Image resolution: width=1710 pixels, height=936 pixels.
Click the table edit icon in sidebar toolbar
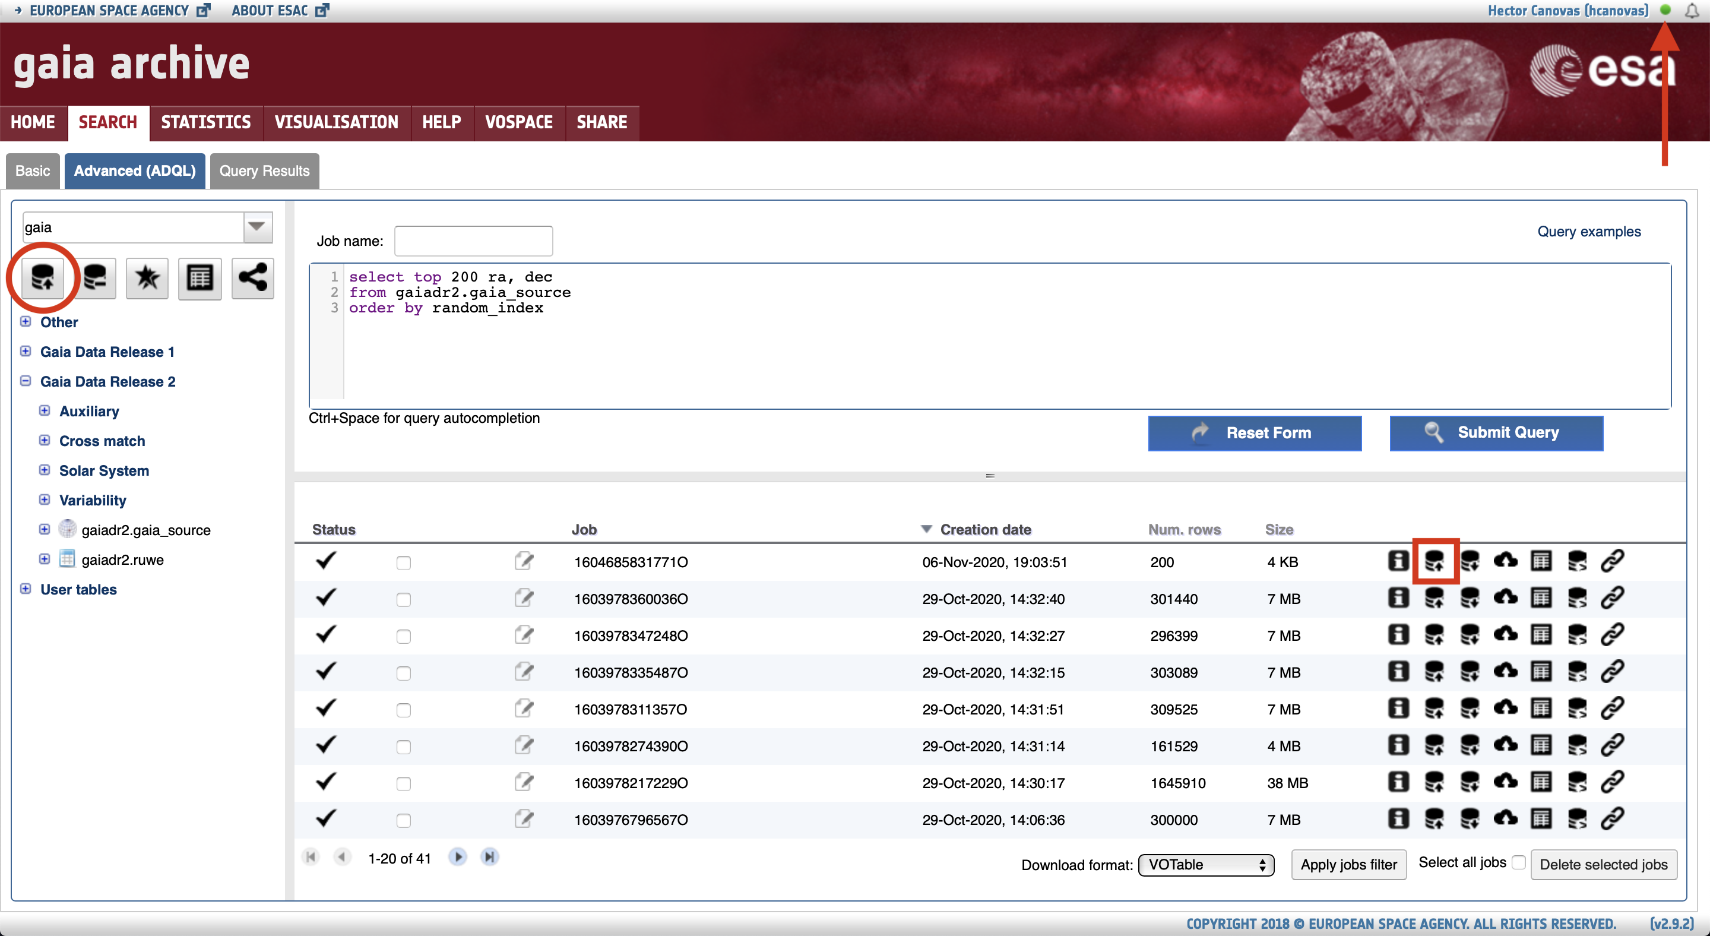click(200, 277)
